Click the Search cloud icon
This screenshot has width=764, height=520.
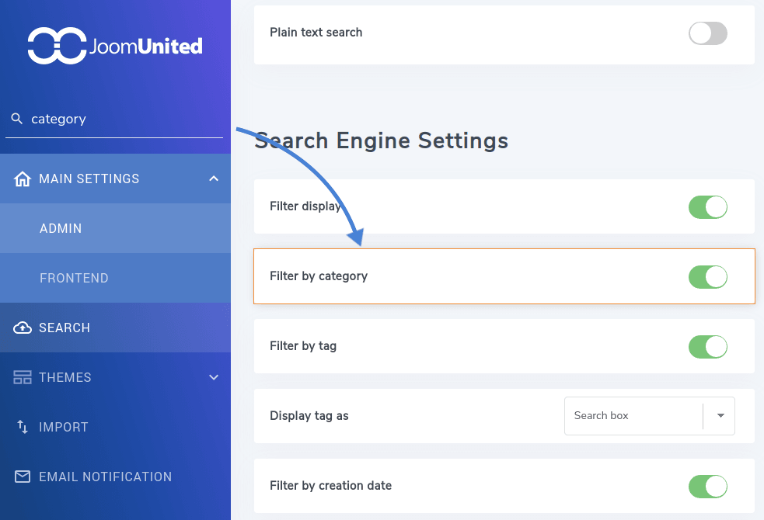(23, 328)
